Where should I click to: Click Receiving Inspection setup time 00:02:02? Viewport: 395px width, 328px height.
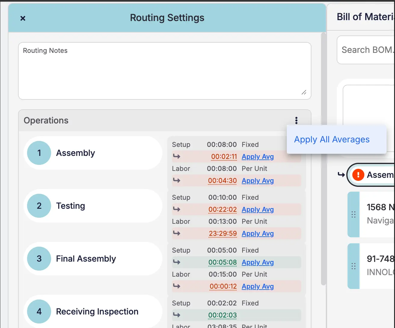(x=222, y=303)
